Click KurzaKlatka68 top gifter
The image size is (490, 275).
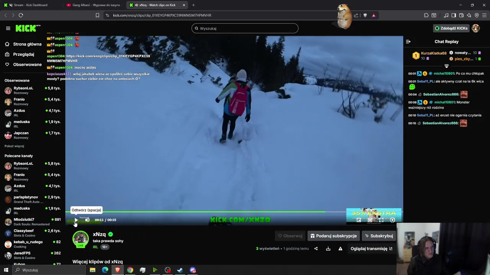(434, 53)
